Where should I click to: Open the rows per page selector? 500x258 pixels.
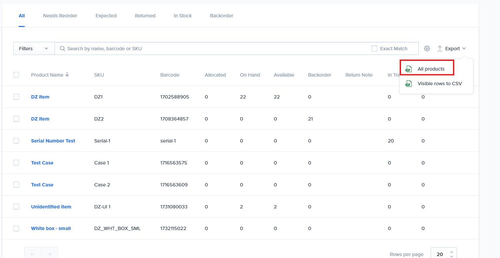point(443,254)
